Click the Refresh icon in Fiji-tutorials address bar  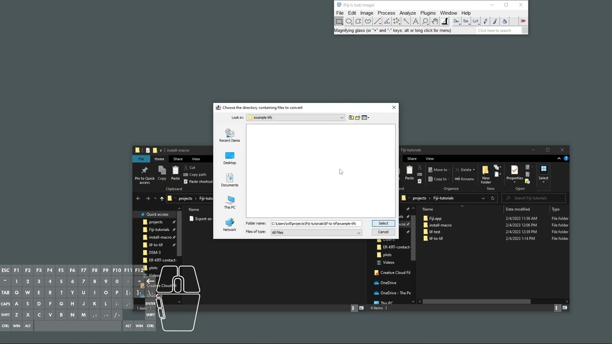pos(492,198)
